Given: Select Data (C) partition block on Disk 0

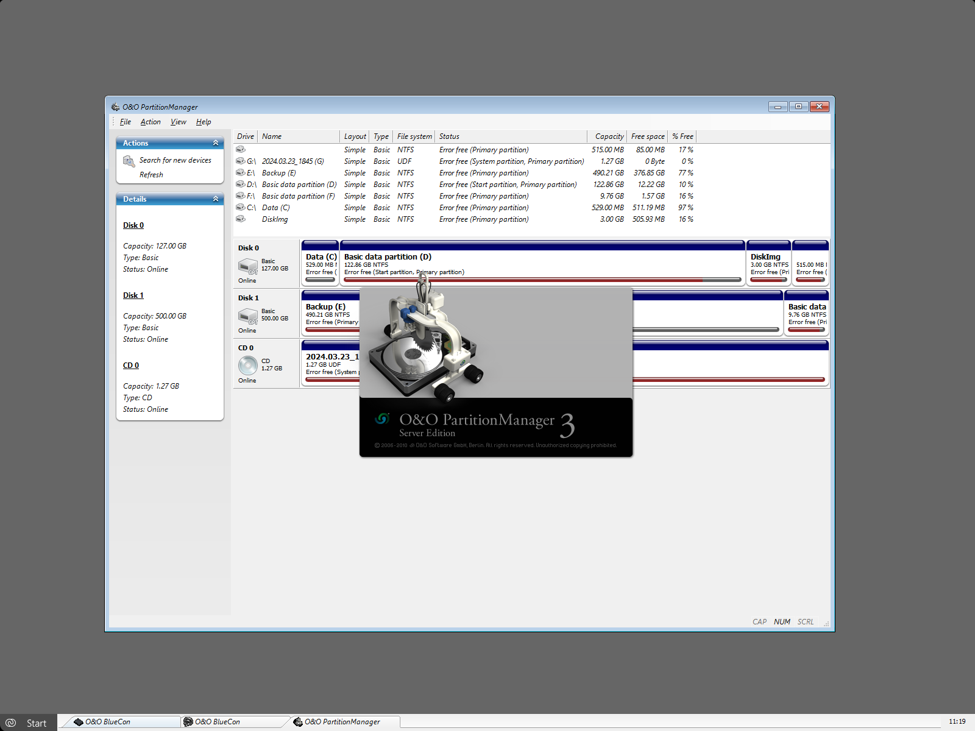Looking at the screenshot, I should point(320,263).
